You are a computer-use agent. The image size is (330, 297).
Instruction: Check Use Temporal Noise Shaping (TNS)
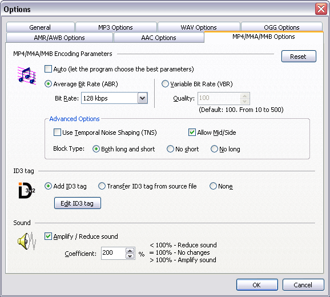click(x=57, y=133)
